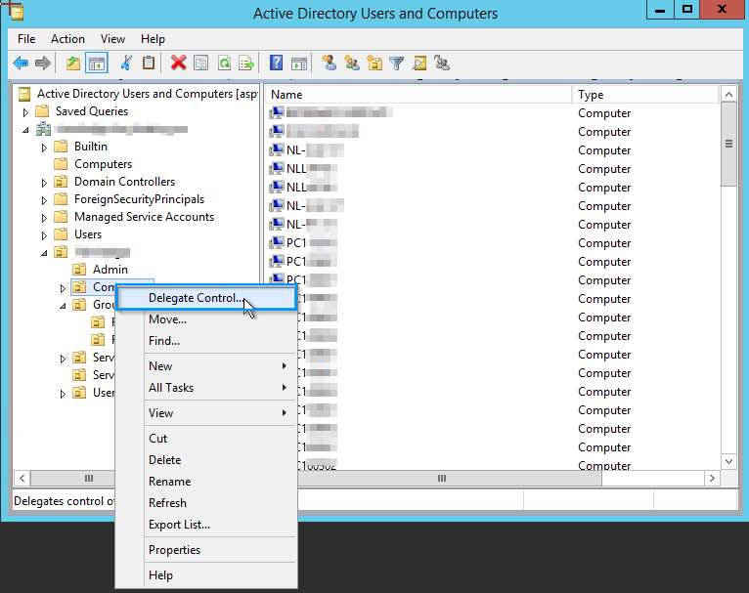
Task: Click the Filter funnel toolbar icon
Action: click(x=396, y=63)
